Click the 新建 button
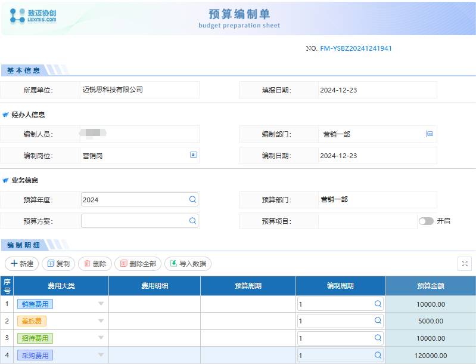The width and height of the screenshot is (476, 364). click(21, 264)
